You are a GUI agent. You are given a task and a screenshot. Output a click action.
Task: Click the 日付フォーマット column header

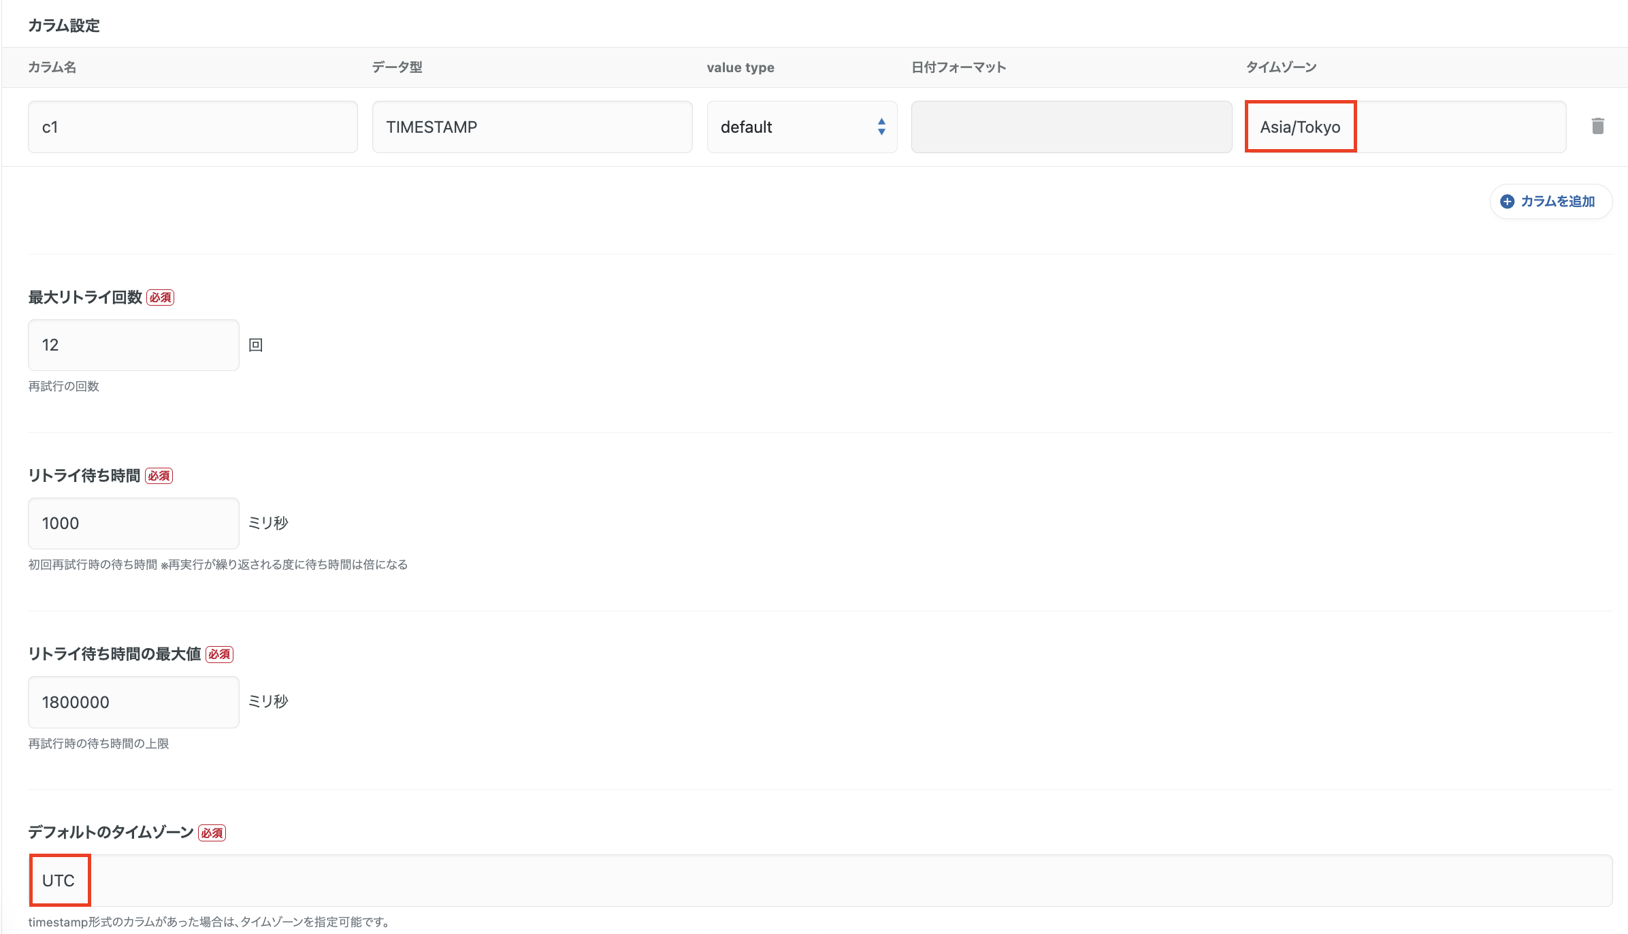(958, 67)
